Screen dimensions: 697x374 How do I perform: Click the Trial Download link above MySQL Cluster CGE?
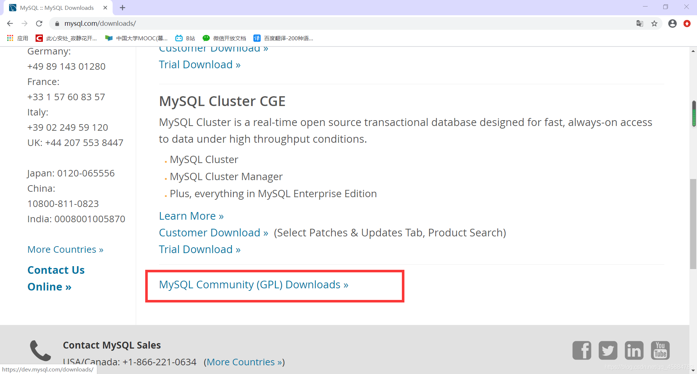coord(200,65)
